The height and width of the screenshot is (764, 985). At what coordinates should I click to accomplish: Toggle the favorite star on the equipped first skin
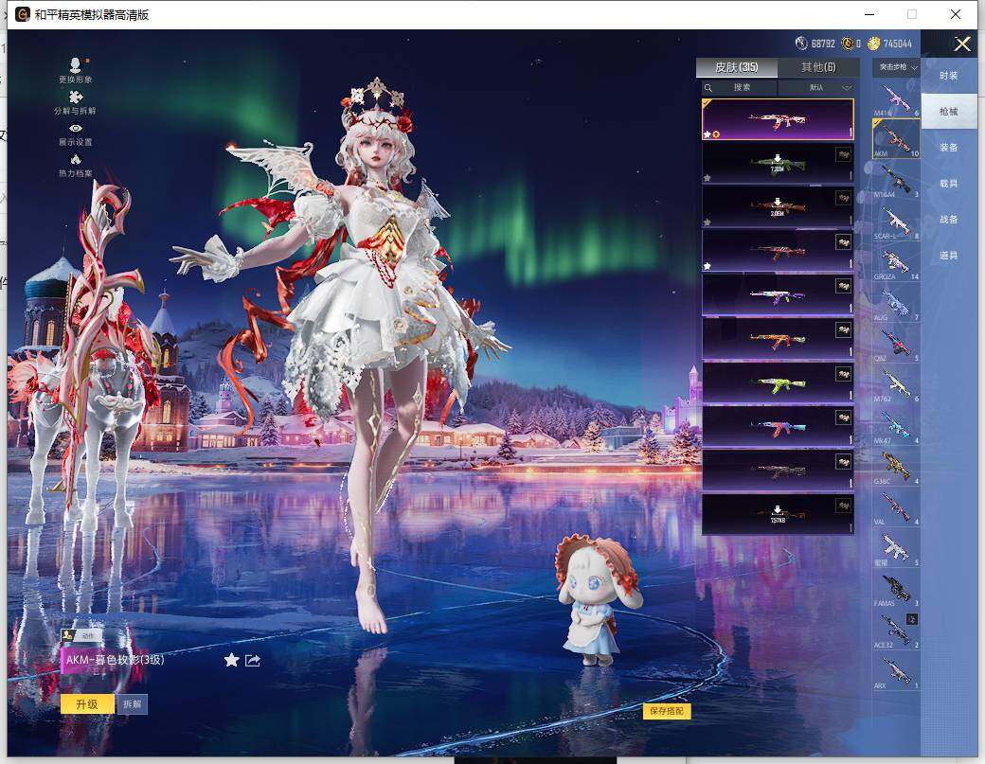point(707,134)
